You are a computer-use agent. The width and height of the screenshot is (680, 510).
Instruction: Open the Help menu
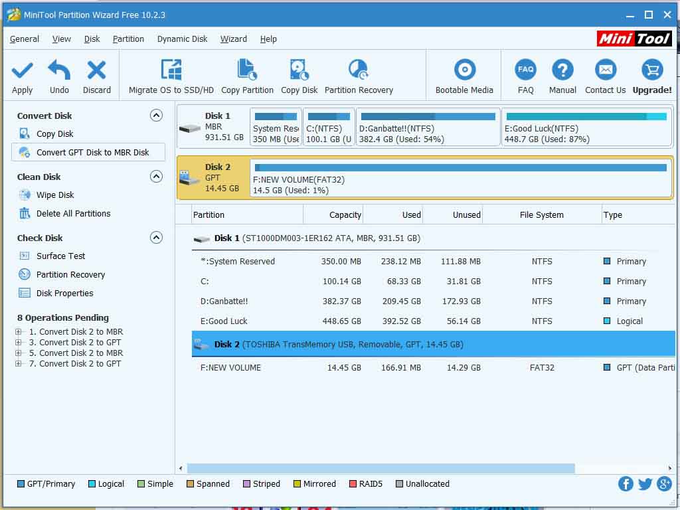tap(268, 39)
